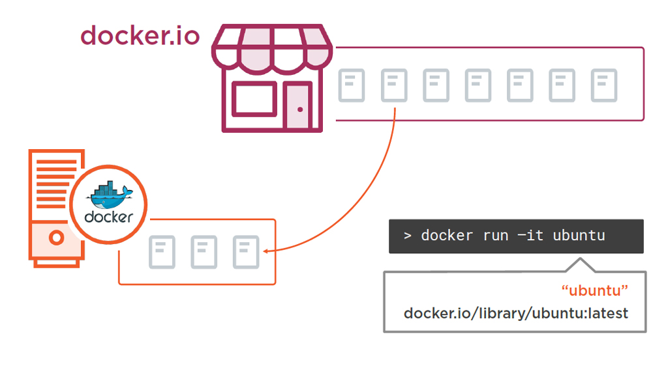668x375 pixels.
Task: Click the sixth image in the registry row
Action: [562, 86]
